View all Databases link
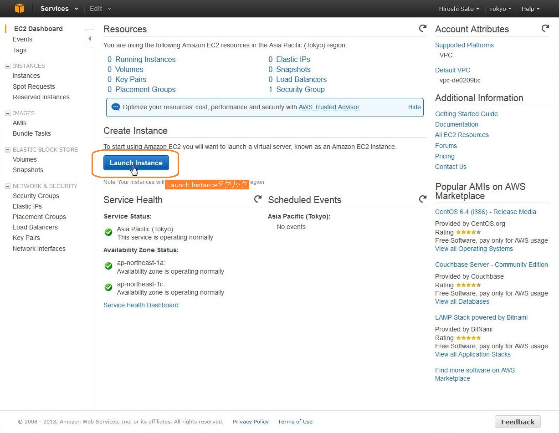559x433 pixels. 462,301
